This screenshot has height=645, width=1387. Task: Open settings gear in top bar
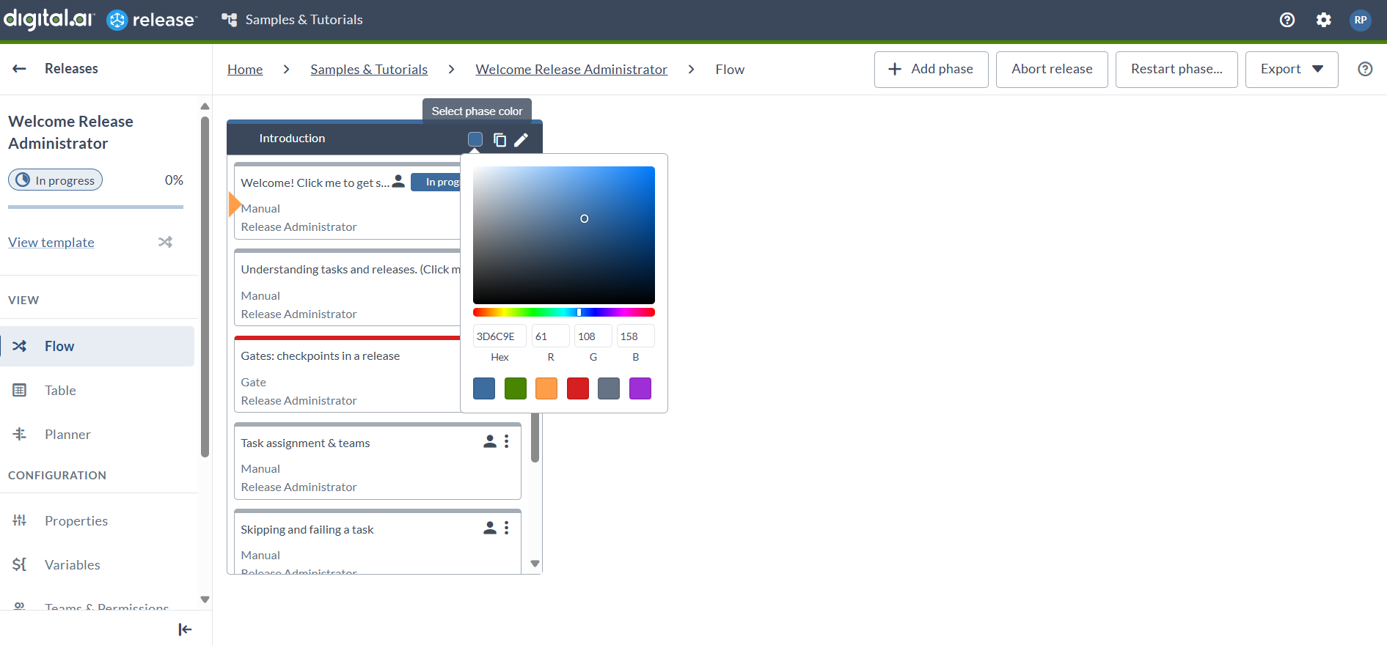[1323, 20]
